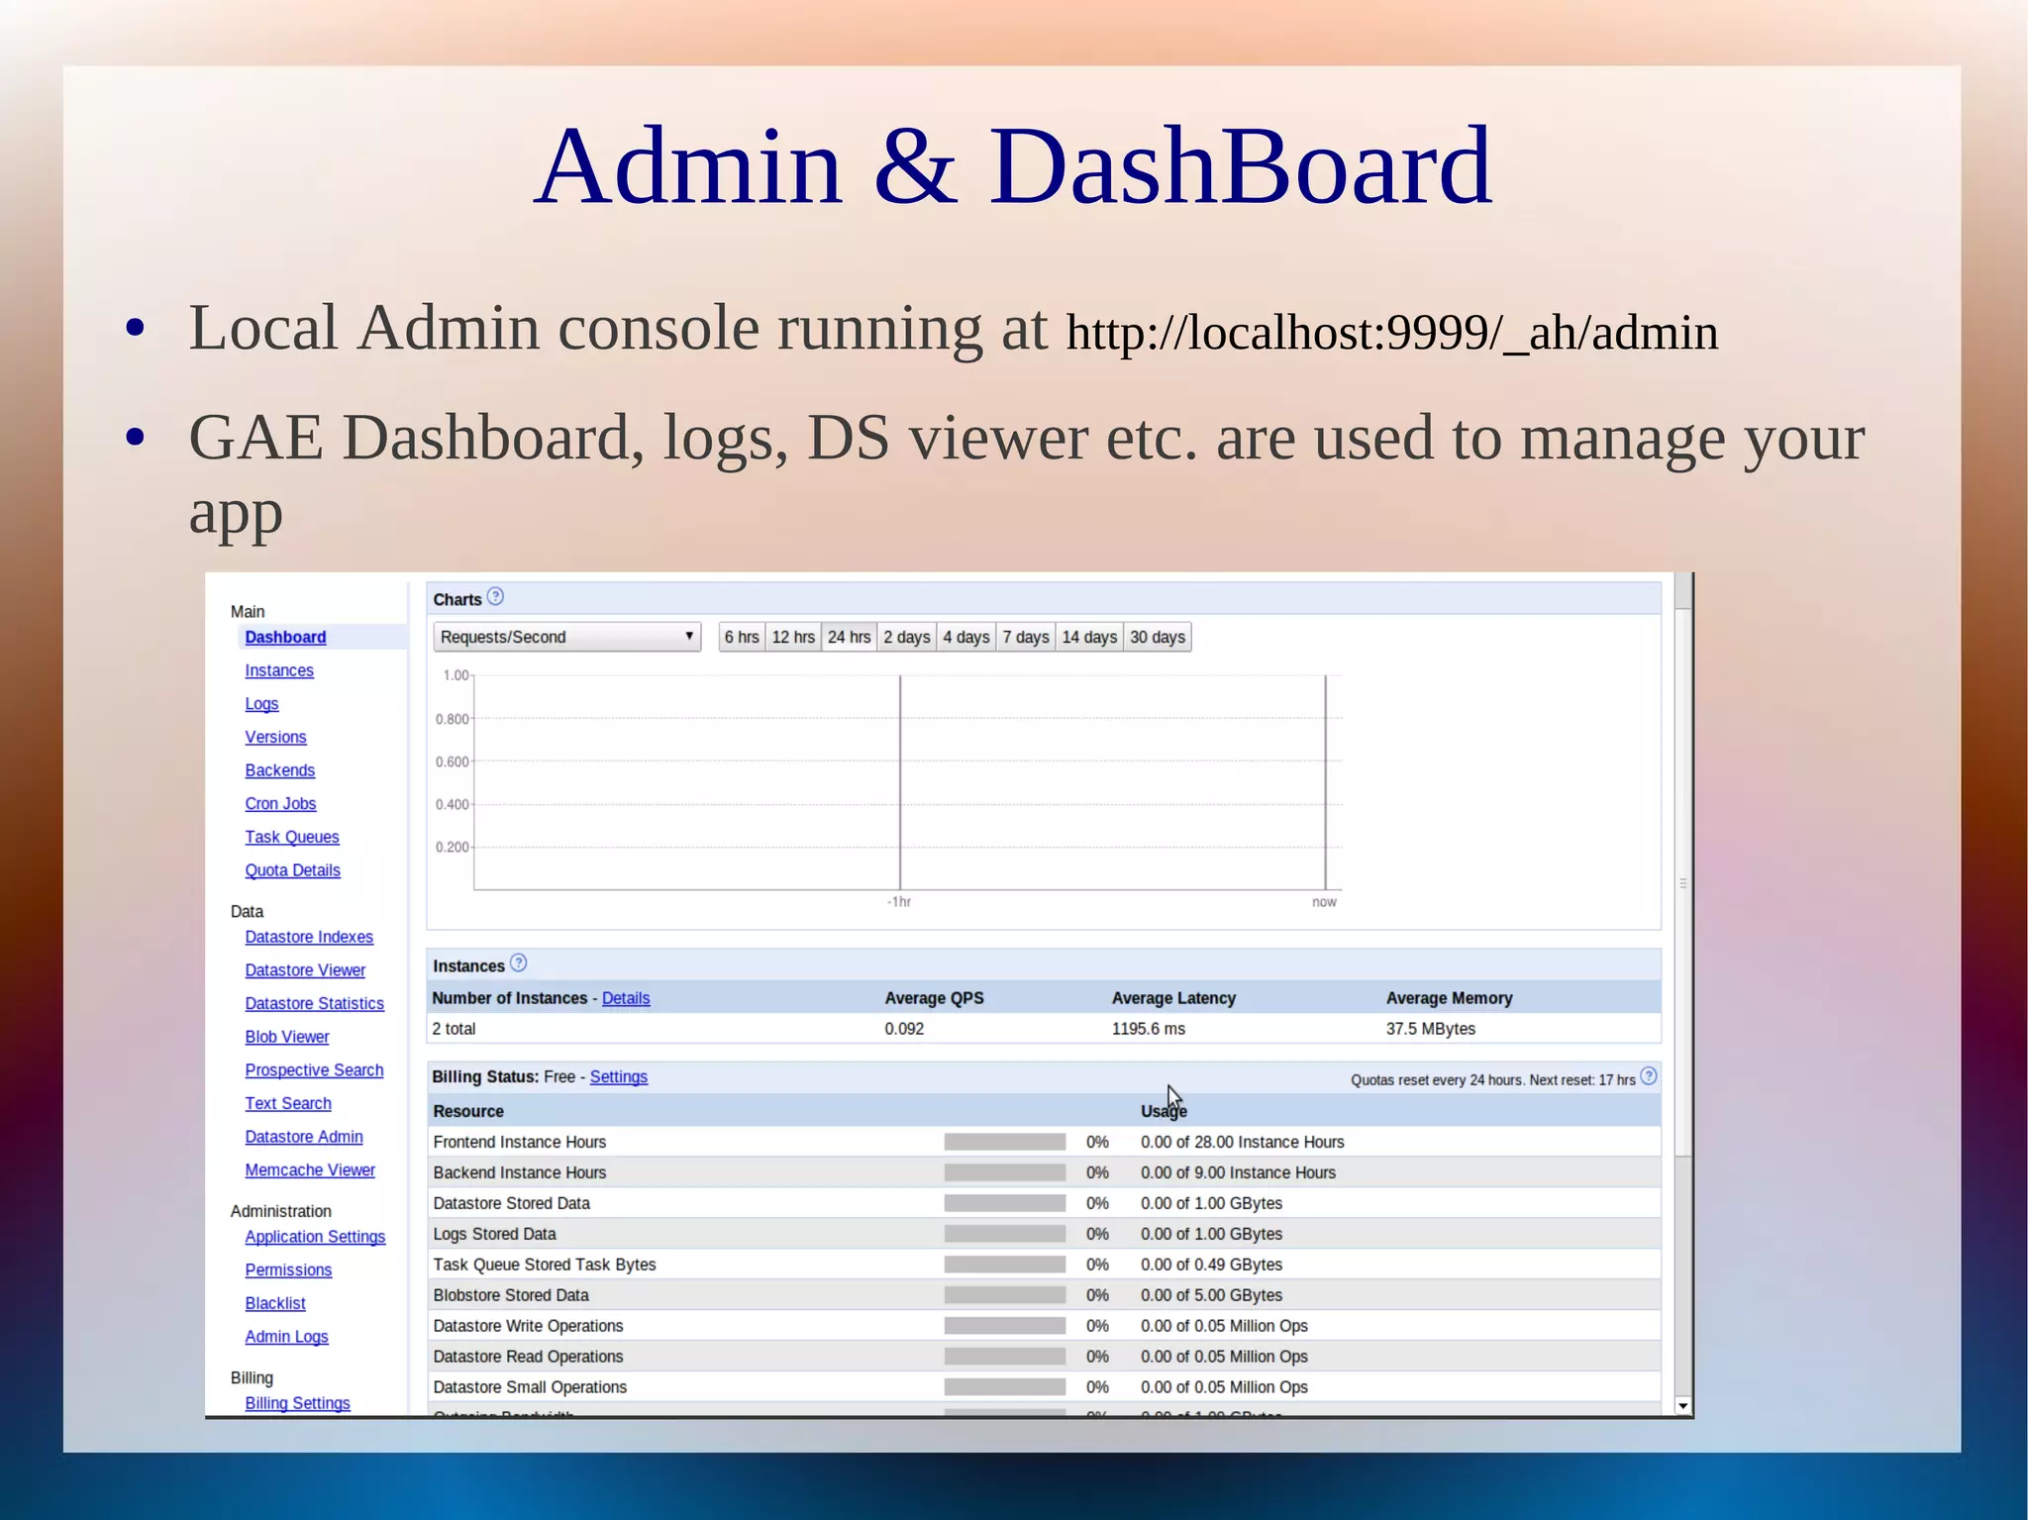Open the Requests/Second chart dropdown
The image size is (2028, 1520).
[566, 637]
